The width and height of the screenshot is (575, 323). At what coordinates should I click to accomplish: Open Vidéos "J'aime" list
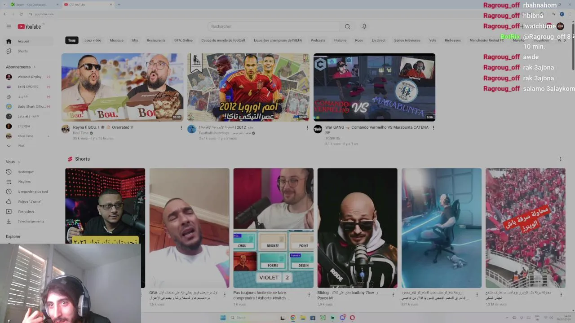tap(28, 201)
